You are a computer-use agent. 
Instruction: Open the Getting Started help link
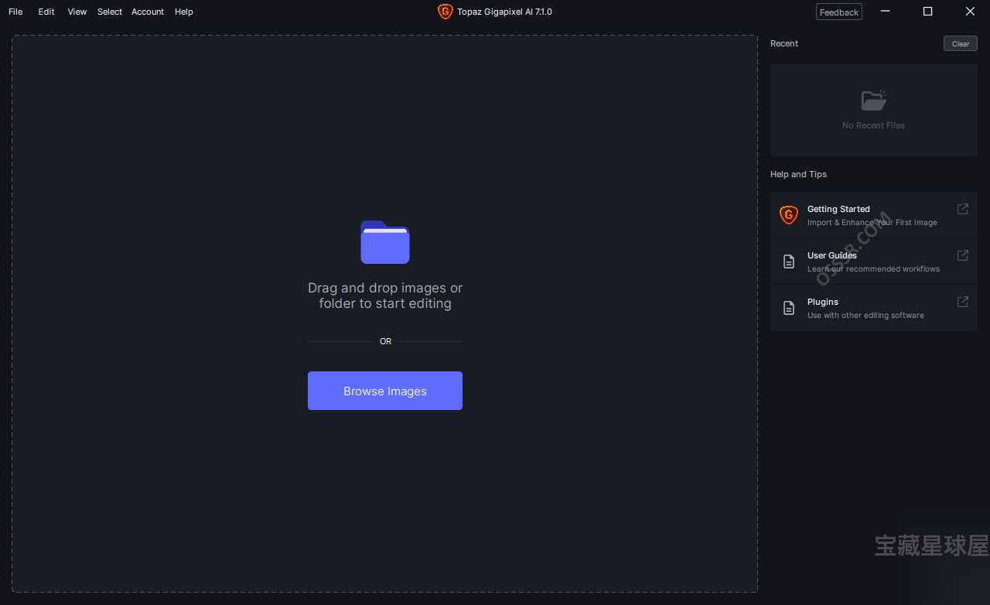click(x=874, y=215)
